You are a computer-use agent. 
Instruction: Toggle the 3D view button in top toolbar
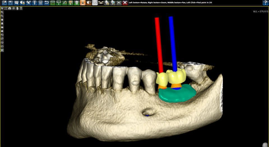95,3
